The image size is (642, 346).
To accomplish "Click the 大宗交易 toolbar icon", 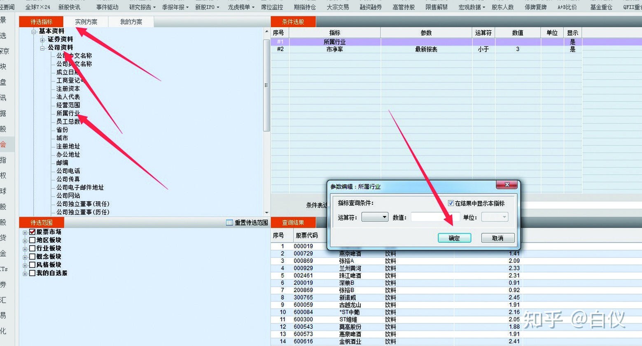I will 338,7.
